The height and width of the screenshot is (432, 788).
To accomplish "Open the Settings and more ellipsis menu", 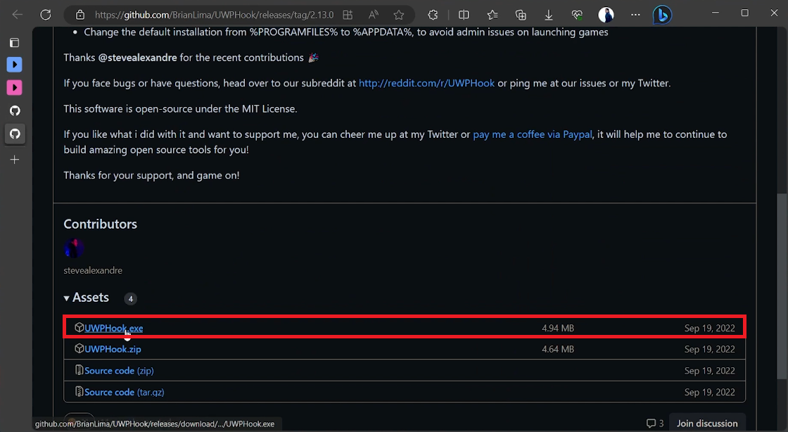I will pos(636,15).
